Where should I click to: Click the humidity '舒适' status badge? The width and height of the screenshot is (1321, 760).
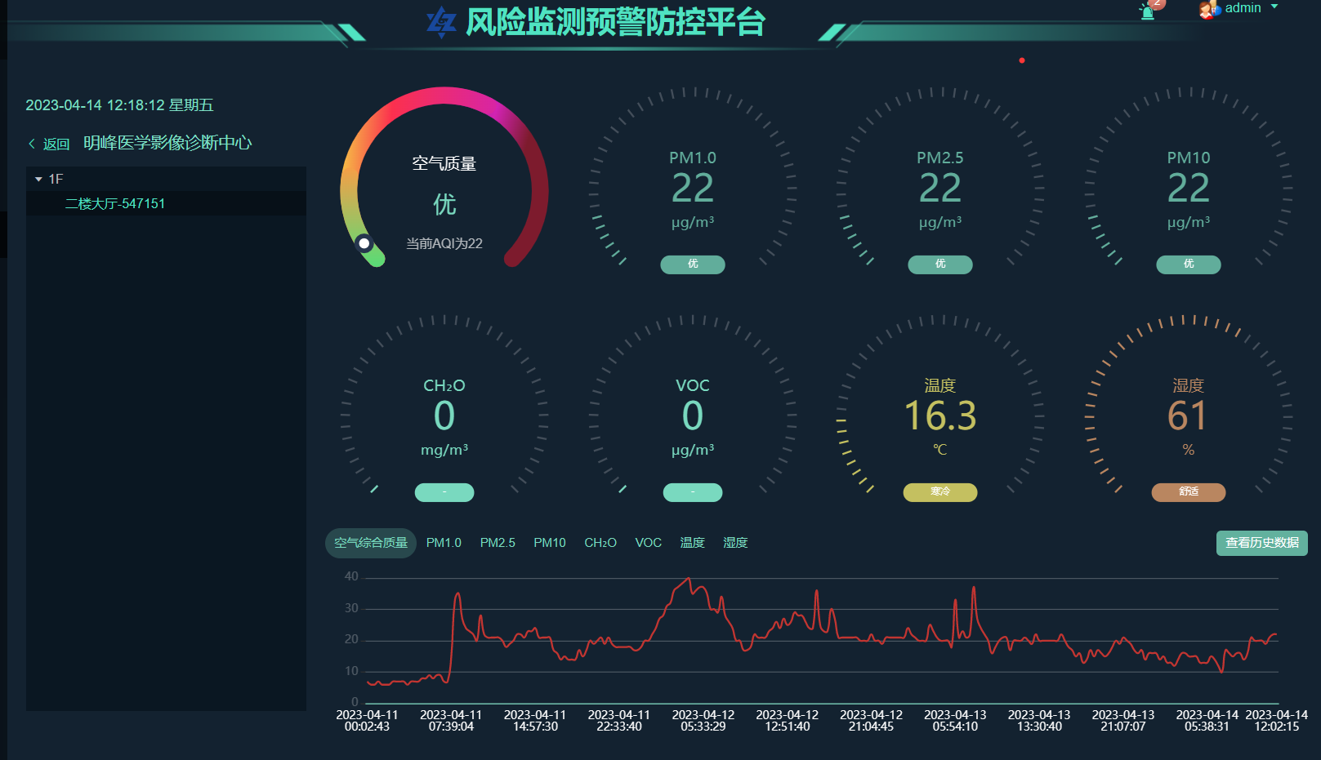click(1188, 492)
